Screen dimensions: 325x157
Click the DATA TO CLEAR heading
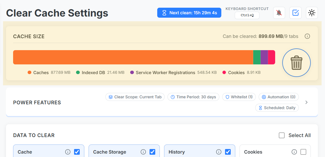34,135
